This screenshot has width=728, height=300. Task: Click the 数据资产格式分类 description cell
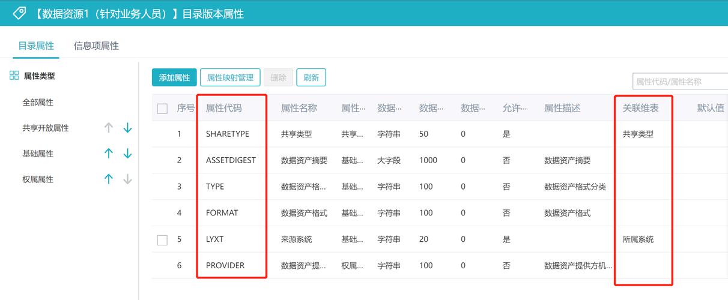575,187
